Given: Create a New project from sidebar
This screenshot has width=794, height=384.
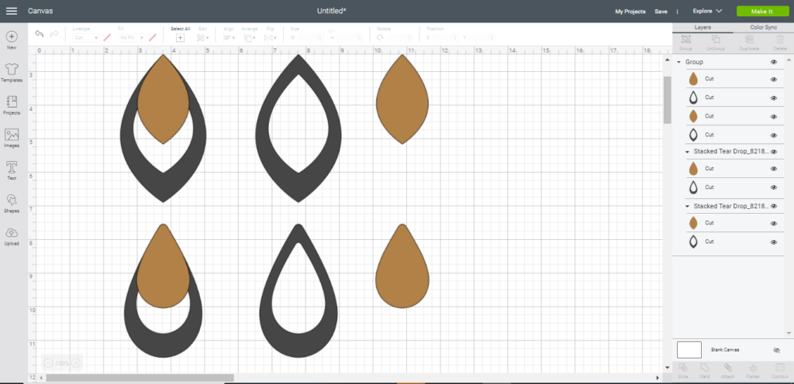Looking at the screenshot, I should 12,40.
